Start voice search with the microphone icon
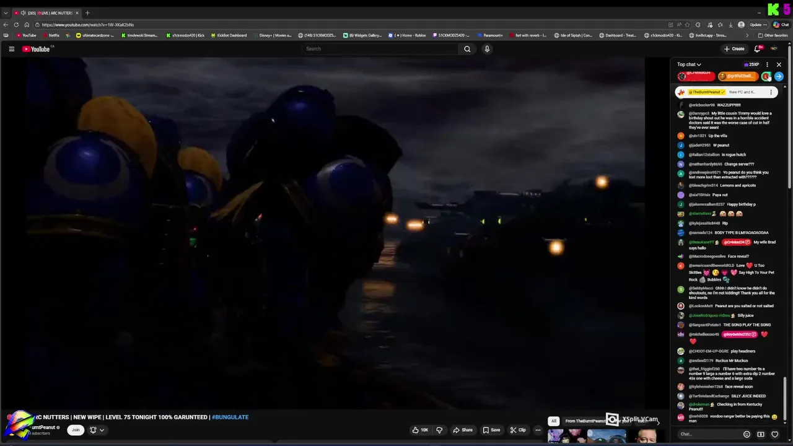The image size is (793, 446). coord(487,49)
